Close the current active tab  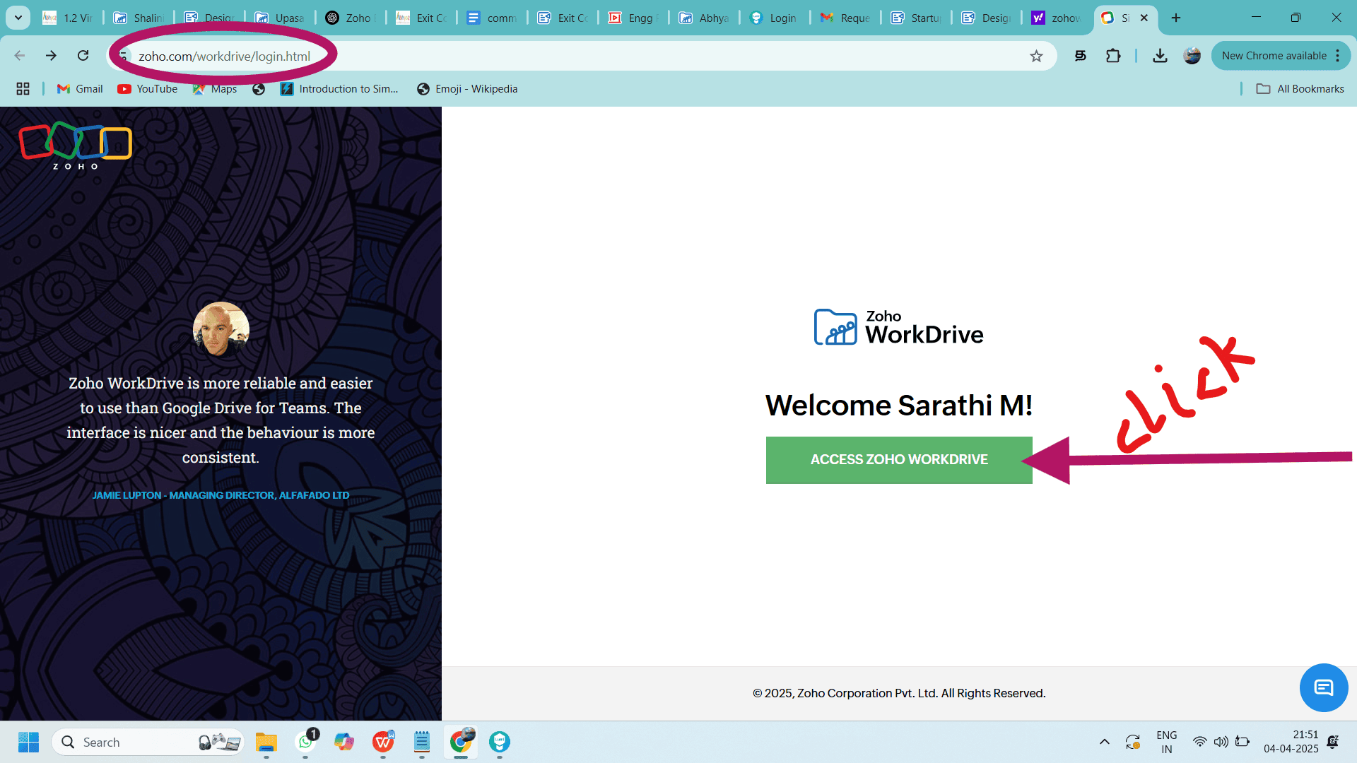point(1144,18)
